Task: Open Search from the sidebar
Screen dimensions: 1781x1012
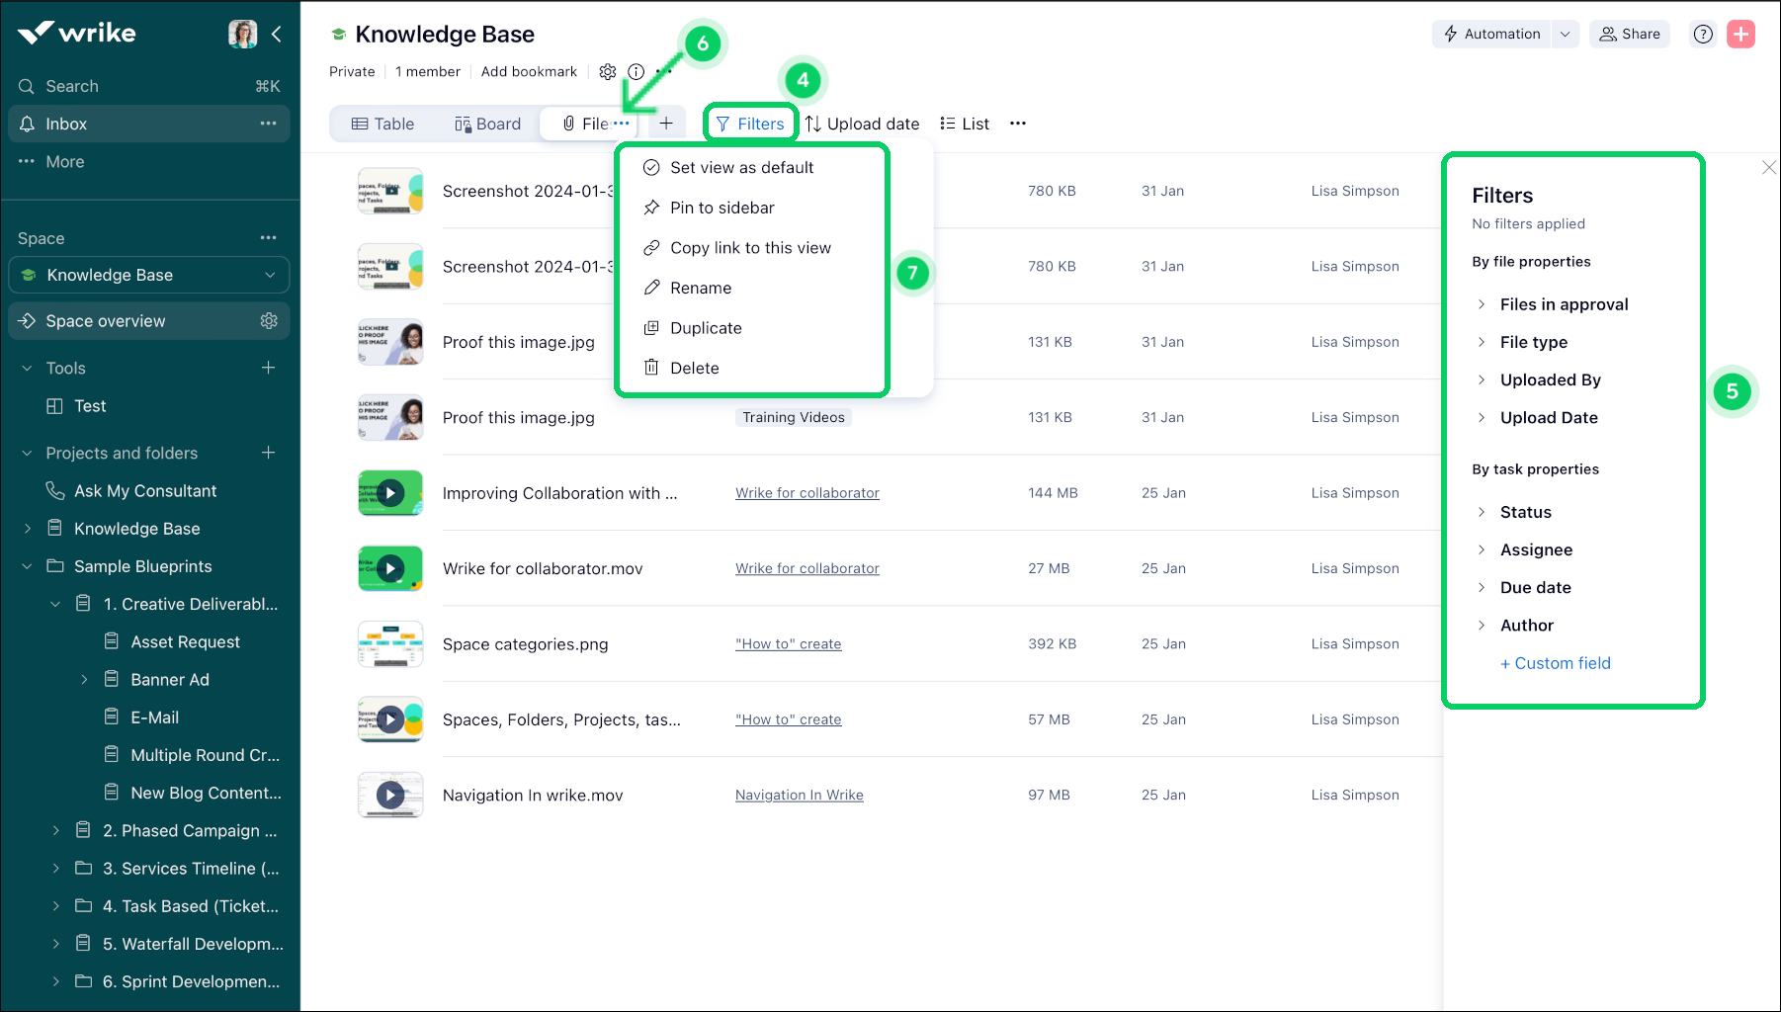Action: point(69,86)
